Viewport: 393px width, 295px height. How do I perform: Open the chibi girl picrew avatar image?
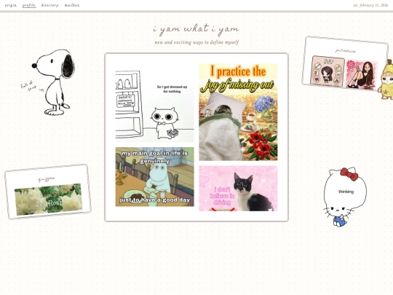click(x=327, y=71)
